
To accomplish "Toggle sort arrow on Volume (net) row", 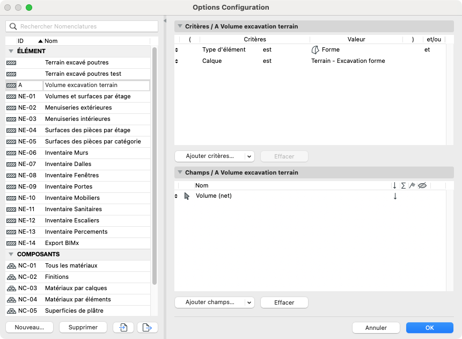I will 395,196.
